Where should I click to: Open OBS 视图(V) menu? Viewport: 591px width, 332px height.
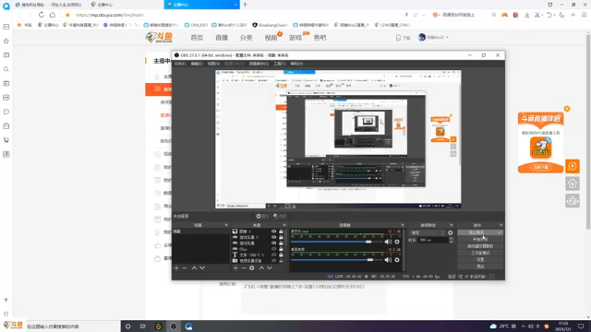(213, 64)
